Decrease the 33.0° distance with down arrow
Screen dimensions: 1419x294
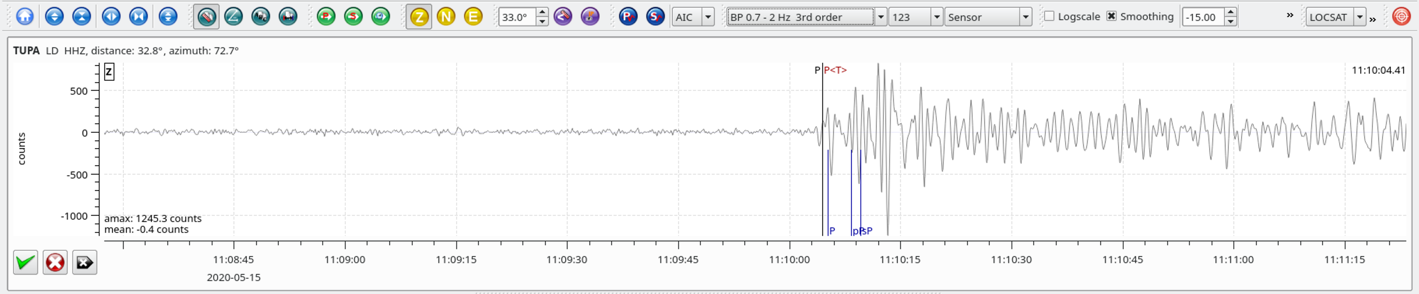point(542,21)
